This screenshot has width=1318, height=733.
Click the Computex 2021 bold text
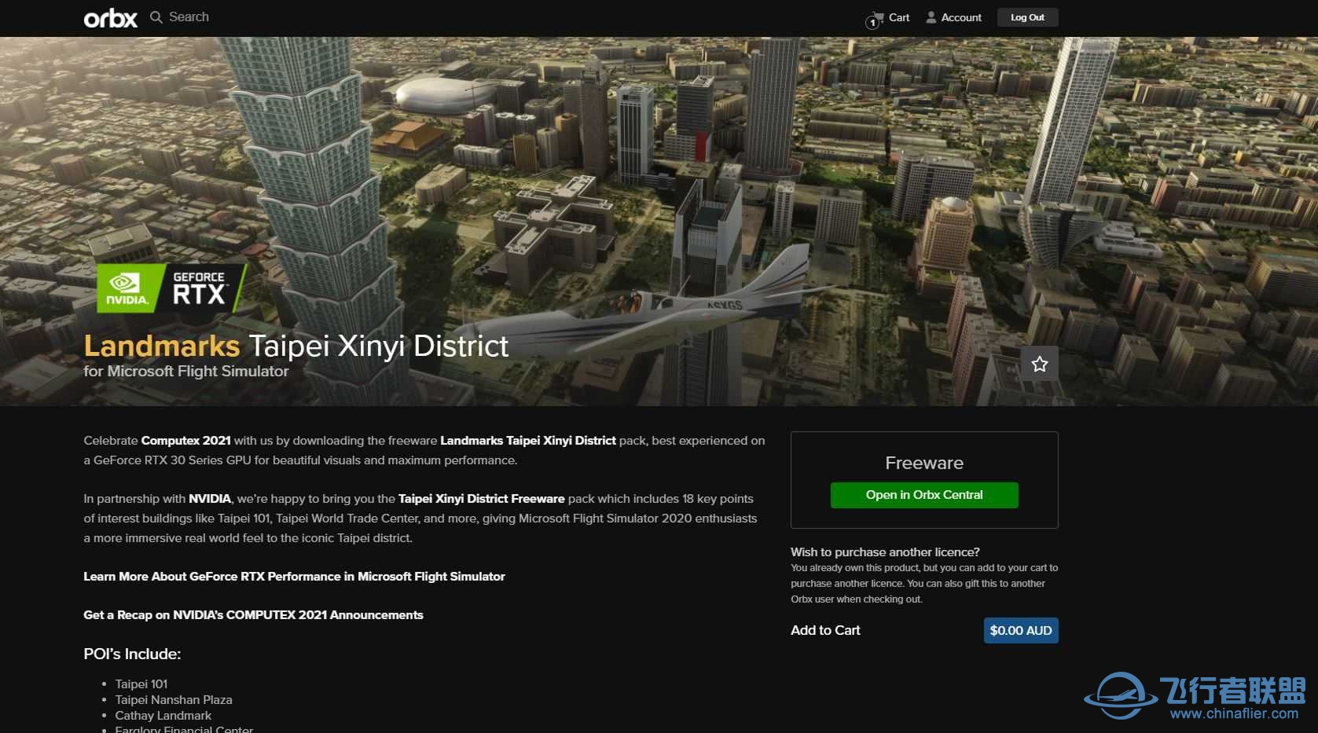186,441
